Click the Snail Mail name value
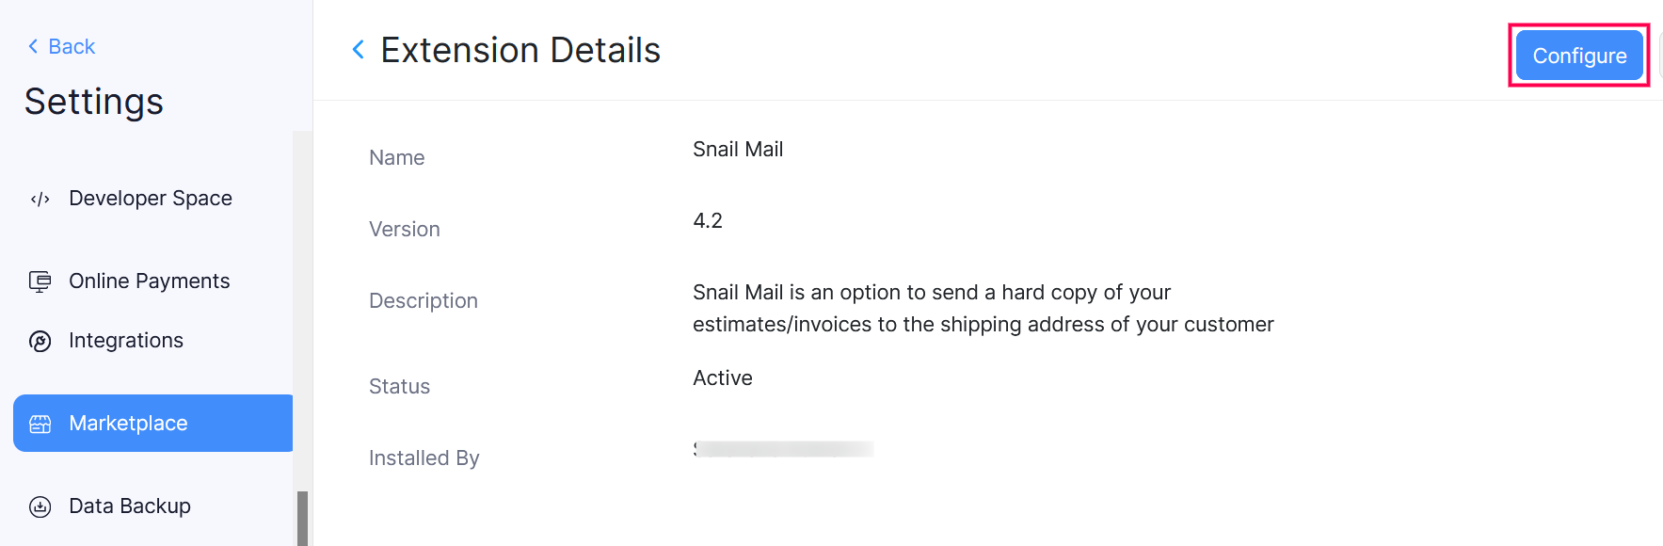The height and width of the screenshot is (546, 1663). tap(738, 150)
